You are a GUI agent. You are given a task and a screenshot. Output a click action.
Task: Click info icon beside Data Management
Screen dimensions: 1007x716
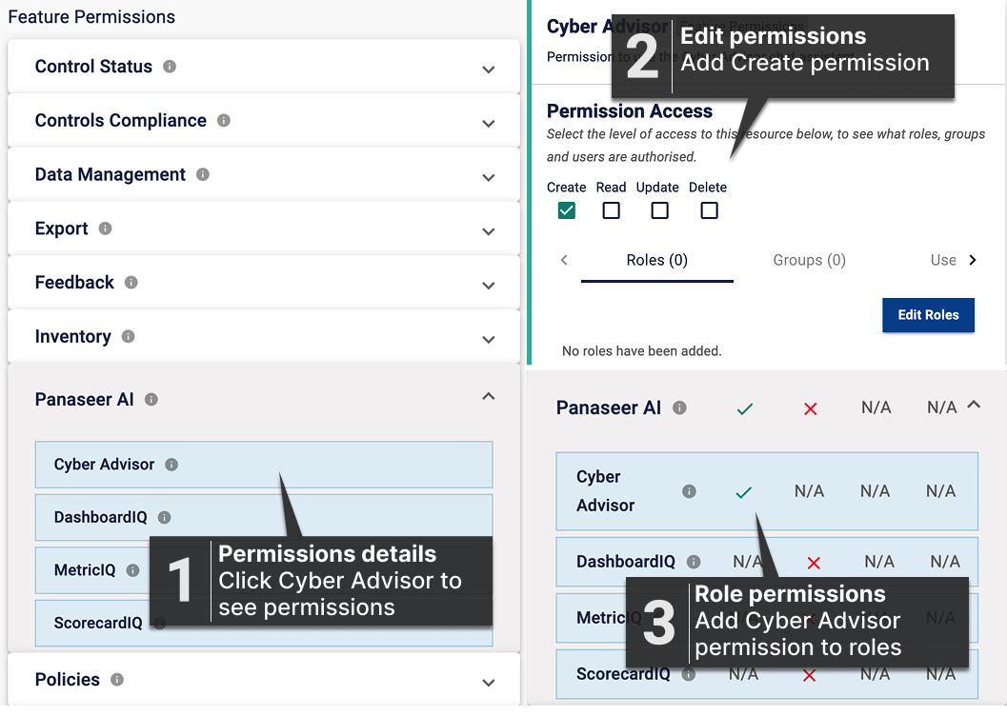pos(203,174)
